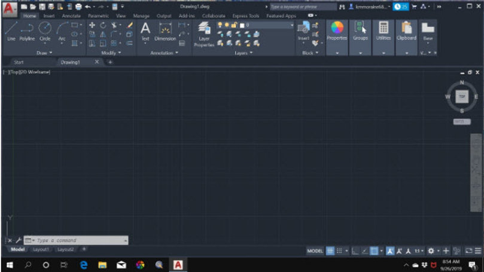Open the annotation scale 1:1 dropdown
The image size is (484, 272).
[419, 250]
